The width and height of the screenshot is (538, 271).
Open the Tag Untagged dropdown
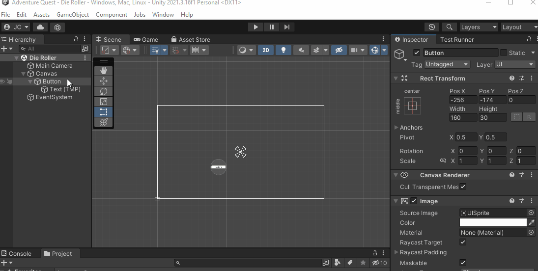click(x=447, y=64)
